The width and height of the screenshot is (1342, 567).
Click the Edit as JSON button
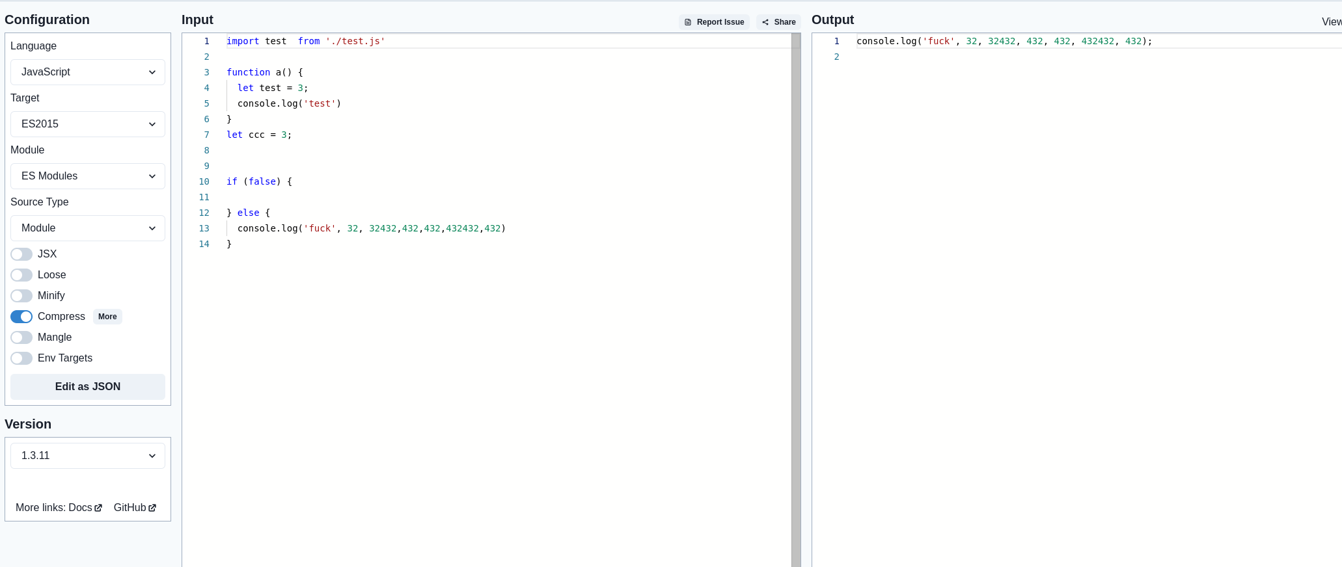tap(88, 387)
